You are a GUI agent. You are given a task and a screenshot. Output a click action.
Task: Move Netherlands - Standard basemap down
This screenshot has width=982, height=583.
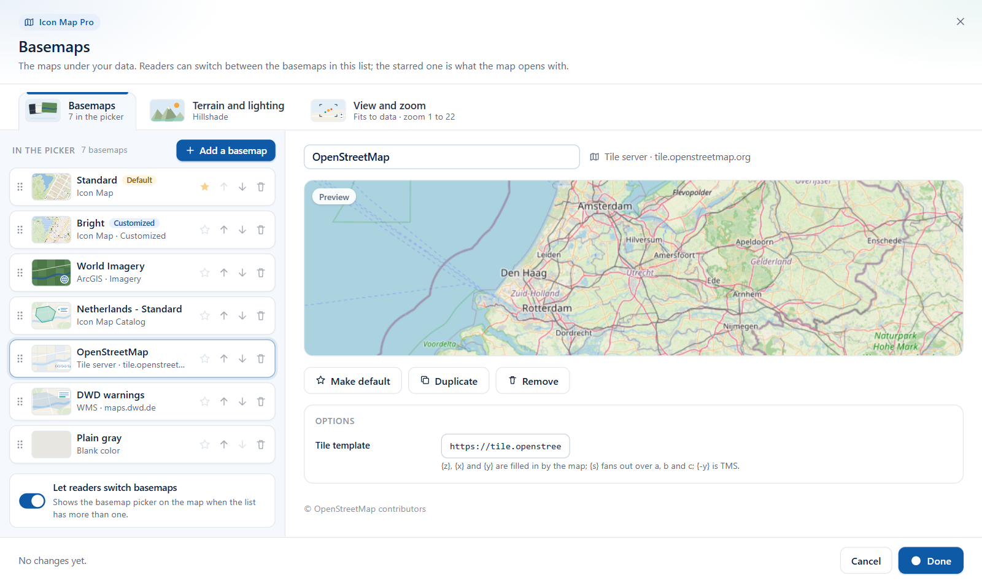point(242,315)
